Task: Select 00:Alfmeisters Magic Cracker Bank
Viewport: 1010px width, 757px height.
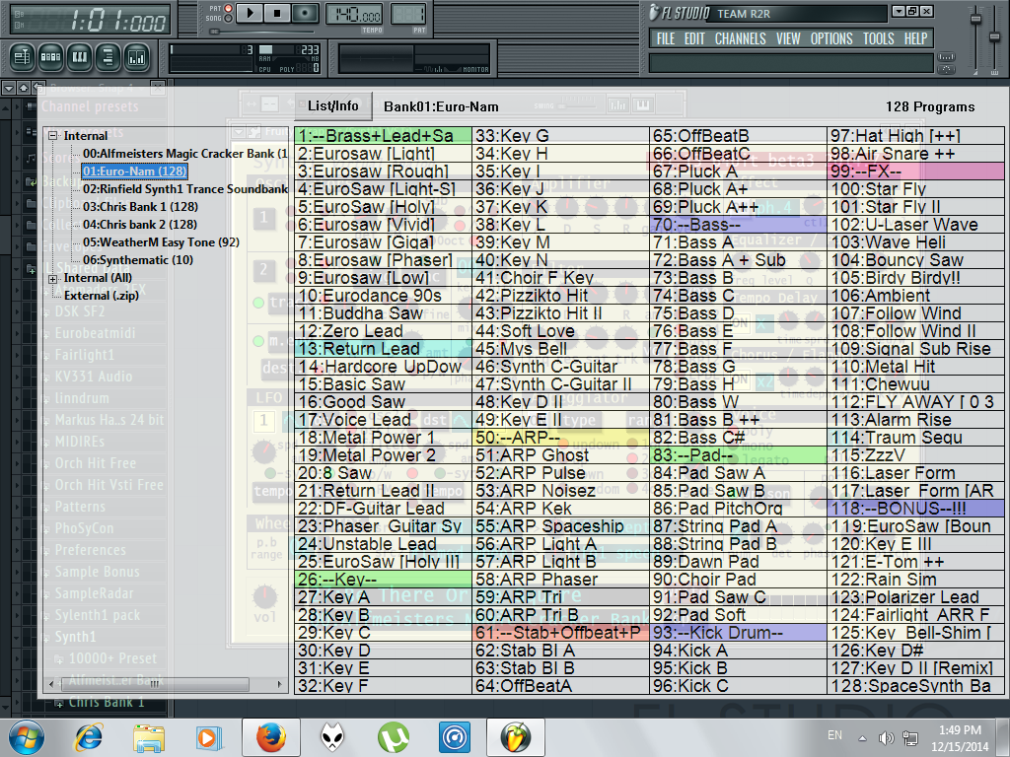Action: 184,153
